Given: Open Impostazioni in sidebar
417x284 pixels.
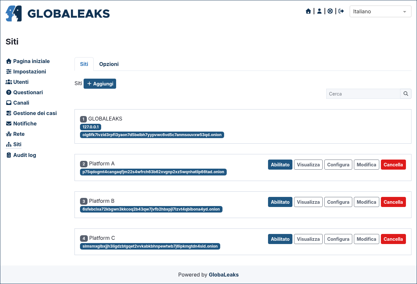Looking at the screenshot, I should click(x=26, y=71).
